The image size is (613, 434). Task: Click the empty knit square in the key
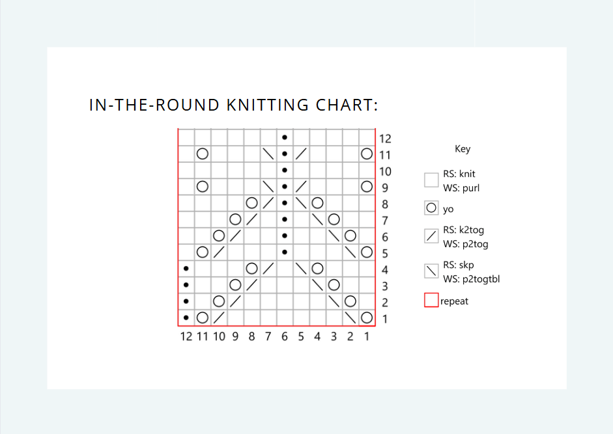(x=431, y=180)
